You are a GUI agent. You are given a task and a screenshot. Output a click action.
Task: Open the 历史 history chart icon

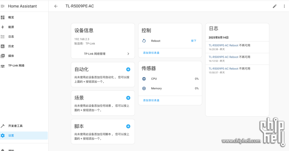[3, 46]
